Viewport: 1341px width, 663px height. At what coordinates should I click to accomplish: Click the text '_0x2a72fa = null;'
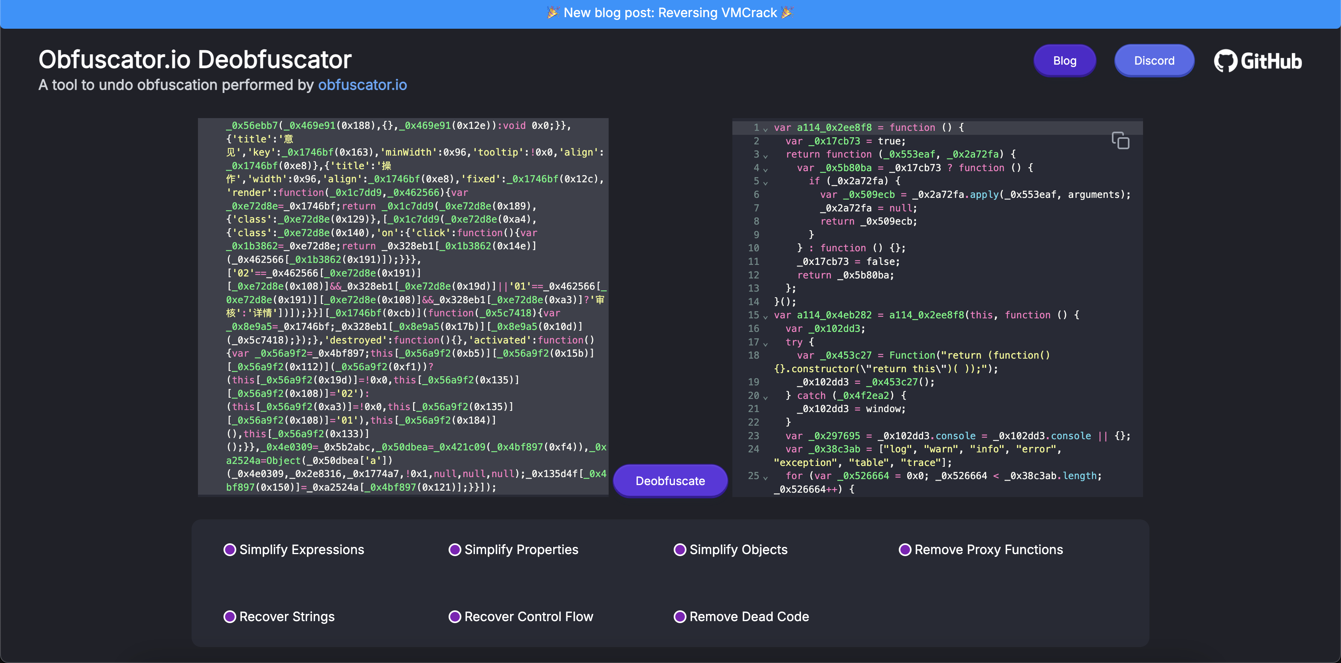[x=869, y=208]
